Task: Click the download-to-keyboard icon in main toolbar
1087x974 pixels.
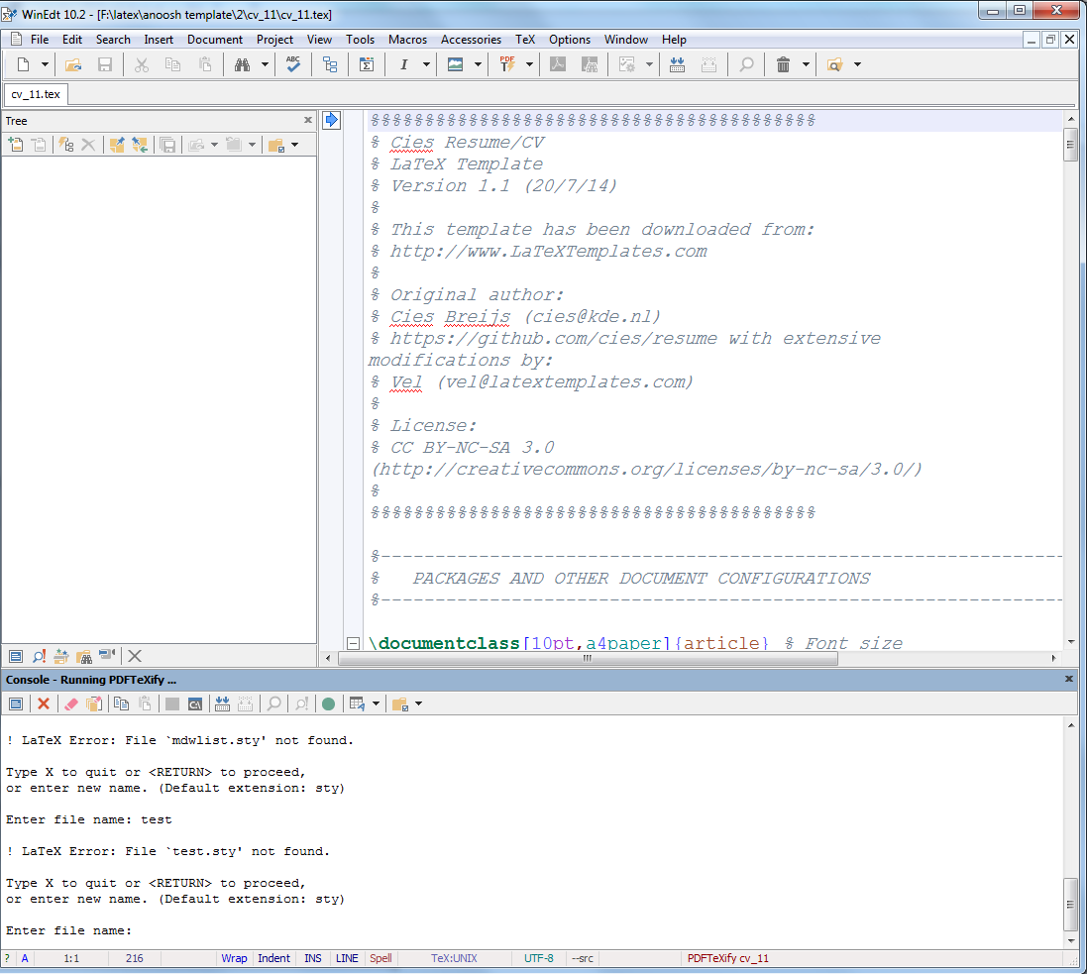Action: (x=678, y=64)
